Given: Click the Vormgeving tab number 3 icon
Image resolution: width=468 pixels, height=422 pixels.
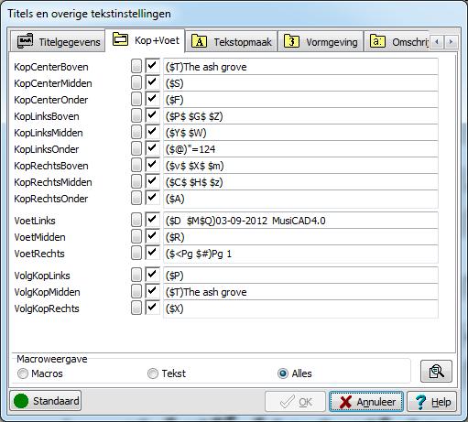Looking at the screenshot, I should [x=291, y=41].
